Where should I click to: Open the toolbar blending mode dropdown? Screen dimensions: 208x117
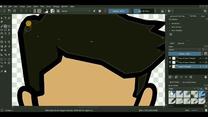click(76, 11)
